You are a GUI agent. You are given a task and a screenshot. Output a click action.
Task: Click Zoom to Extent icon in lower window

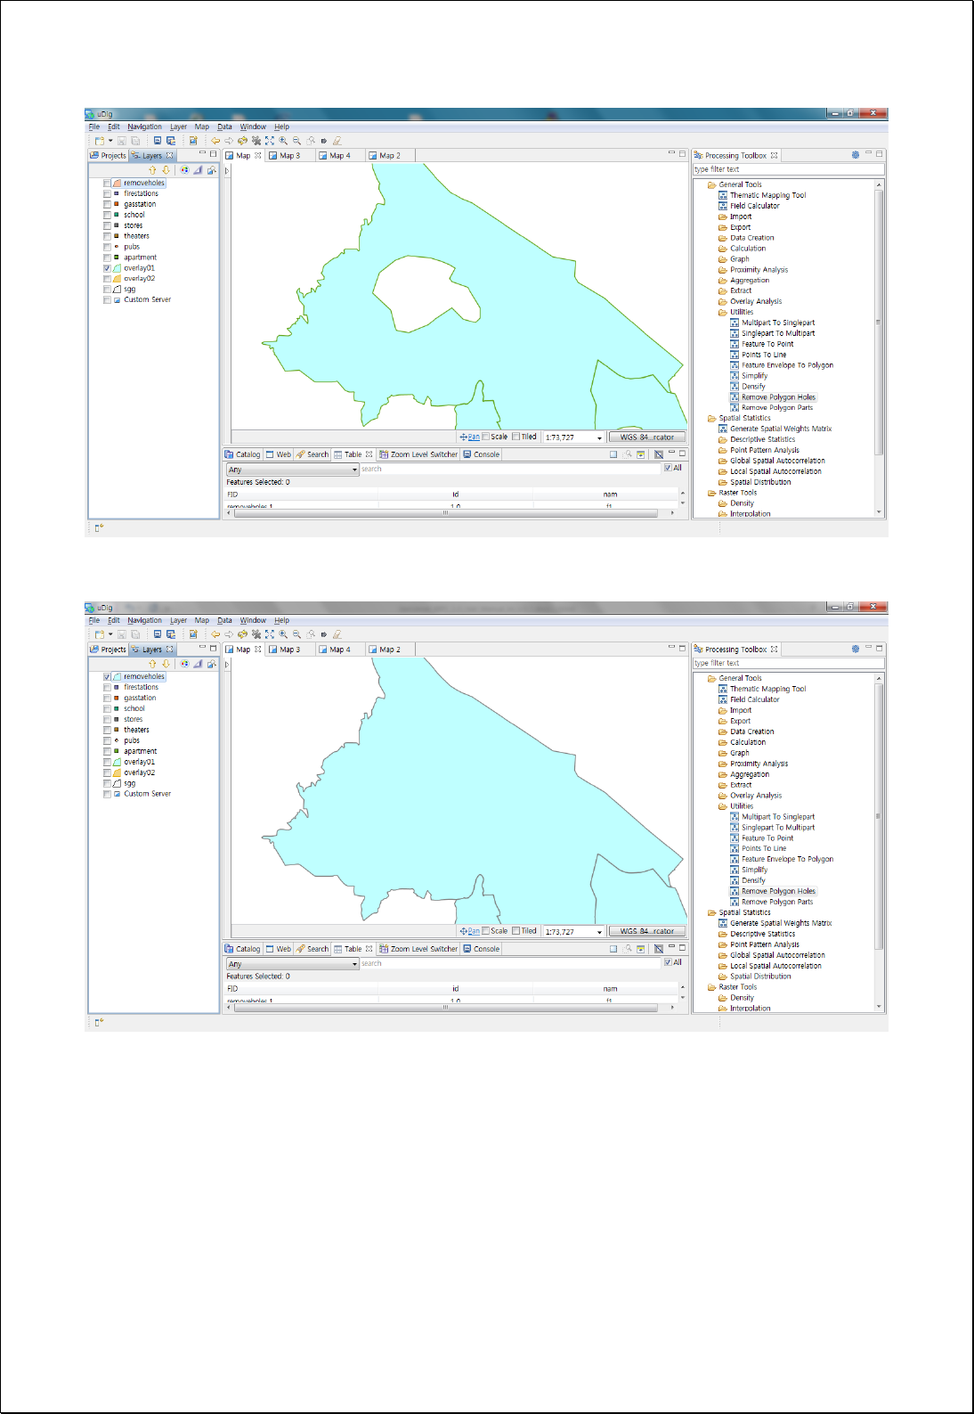point(270,634)
